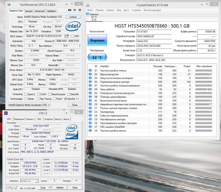Viewport: 221px width, 192px height.
Task: Open the GPU selection dropdown in GPU-Z
Action: 29,105
